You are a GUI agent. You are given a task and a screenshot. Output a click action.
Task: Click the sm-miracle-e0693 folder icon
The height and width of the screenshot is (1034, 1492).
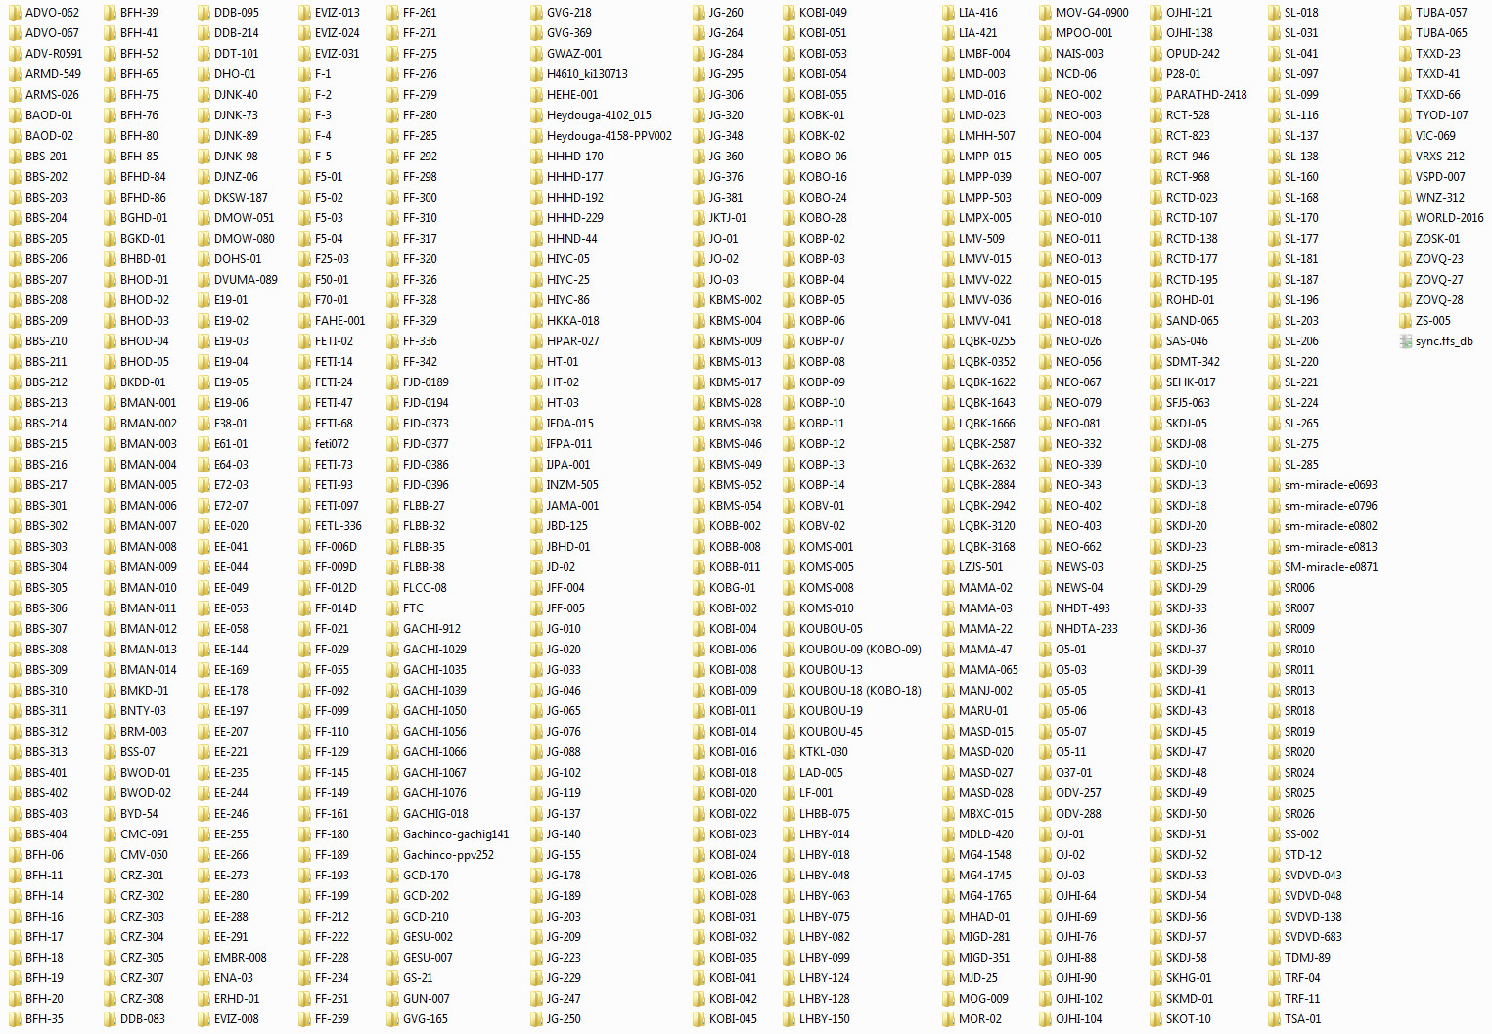[x=1274, y=485]
